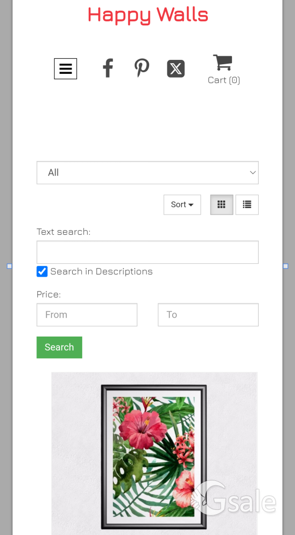Click the Gsale watermark logo
Viewport: 295px width, 535px height.
[x=233, y=498]
